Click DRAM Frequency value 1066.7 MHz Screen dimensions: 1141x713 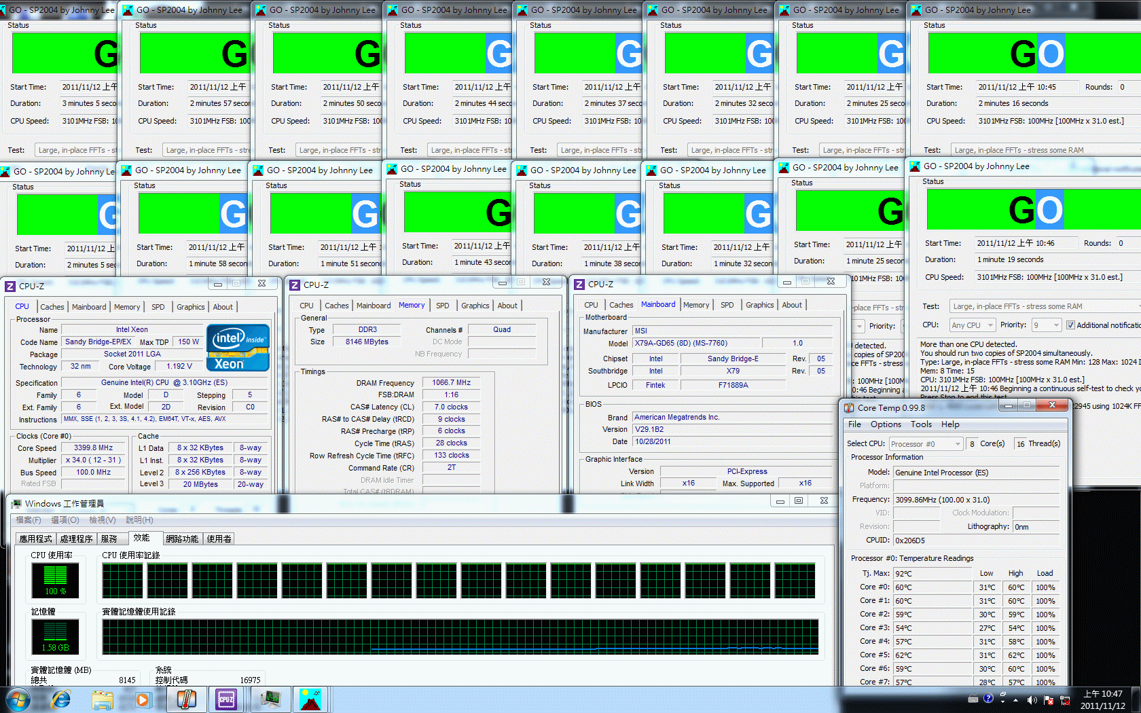[451, 383]
